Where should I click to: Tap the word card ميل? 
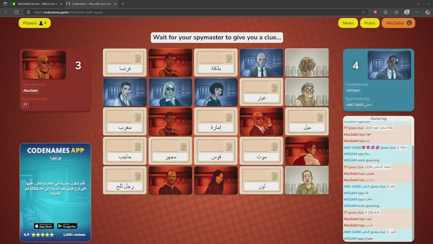(x=307, y=122)
